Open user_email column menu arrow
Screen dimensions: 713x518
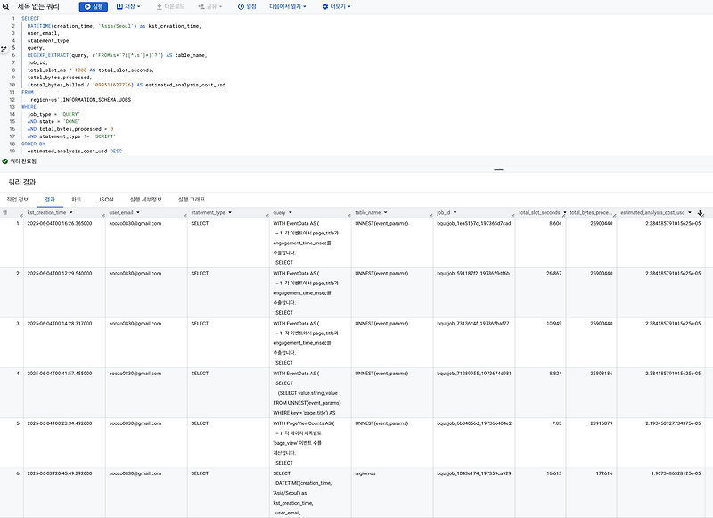(x=138, y=212)
